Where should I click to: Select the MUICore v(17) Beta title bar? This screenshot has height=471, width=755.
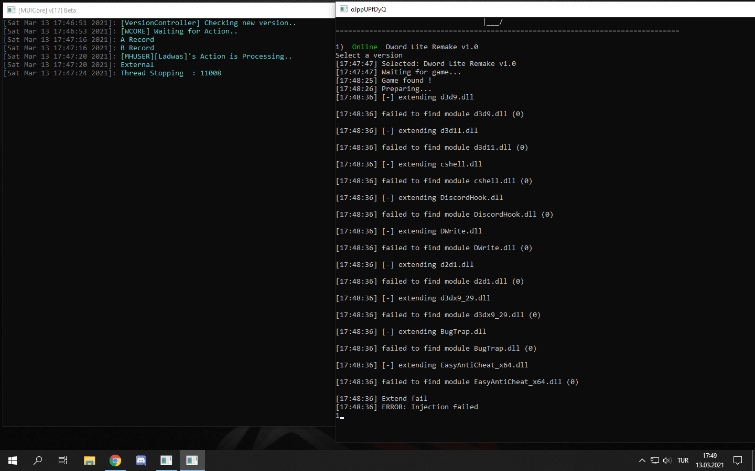pos(169,10)
